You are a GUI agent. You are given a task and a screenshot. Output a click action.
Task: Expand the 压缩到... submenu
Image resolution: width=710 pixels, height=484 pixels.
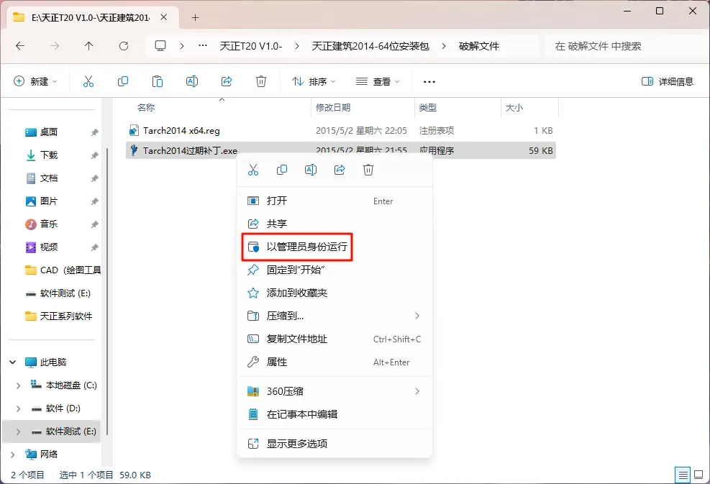417,316
